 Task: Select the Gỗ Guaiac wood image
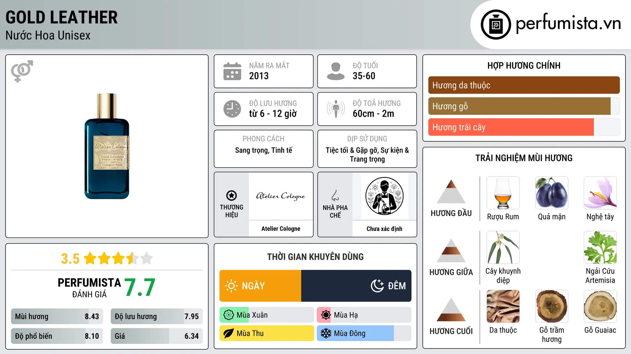(600, 306)
